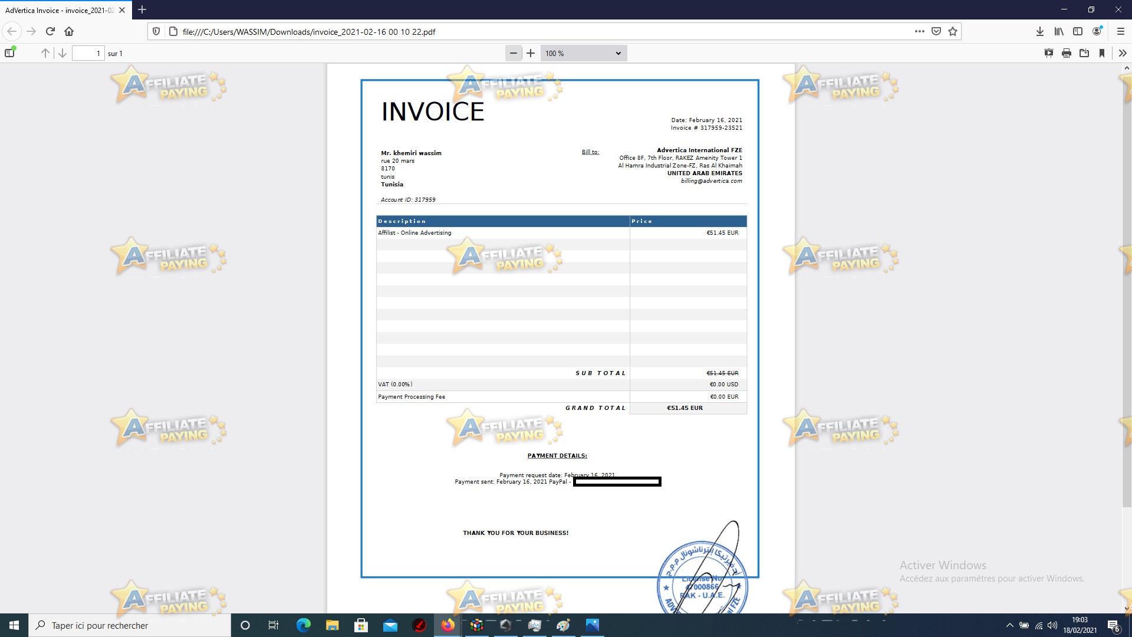Click the Date: February 16, 2021 line
The height and width of the screenshot is (637, 1132).
[706, 120]
